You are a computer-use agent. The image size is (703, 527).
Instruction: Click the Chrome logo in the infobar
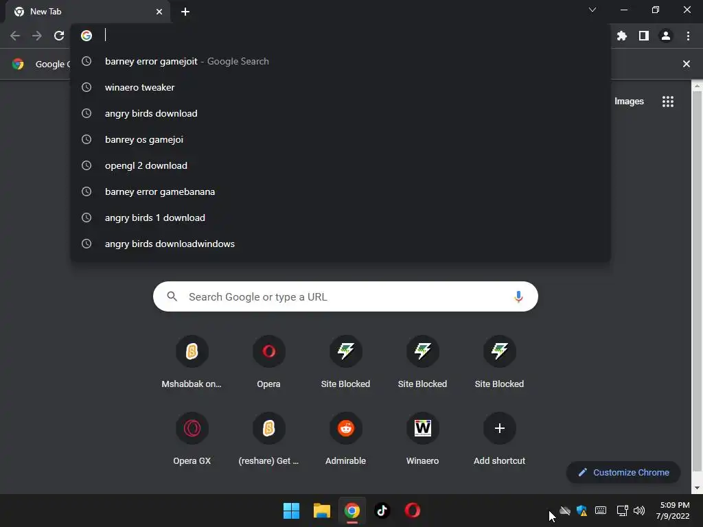(x=18, y=64)
